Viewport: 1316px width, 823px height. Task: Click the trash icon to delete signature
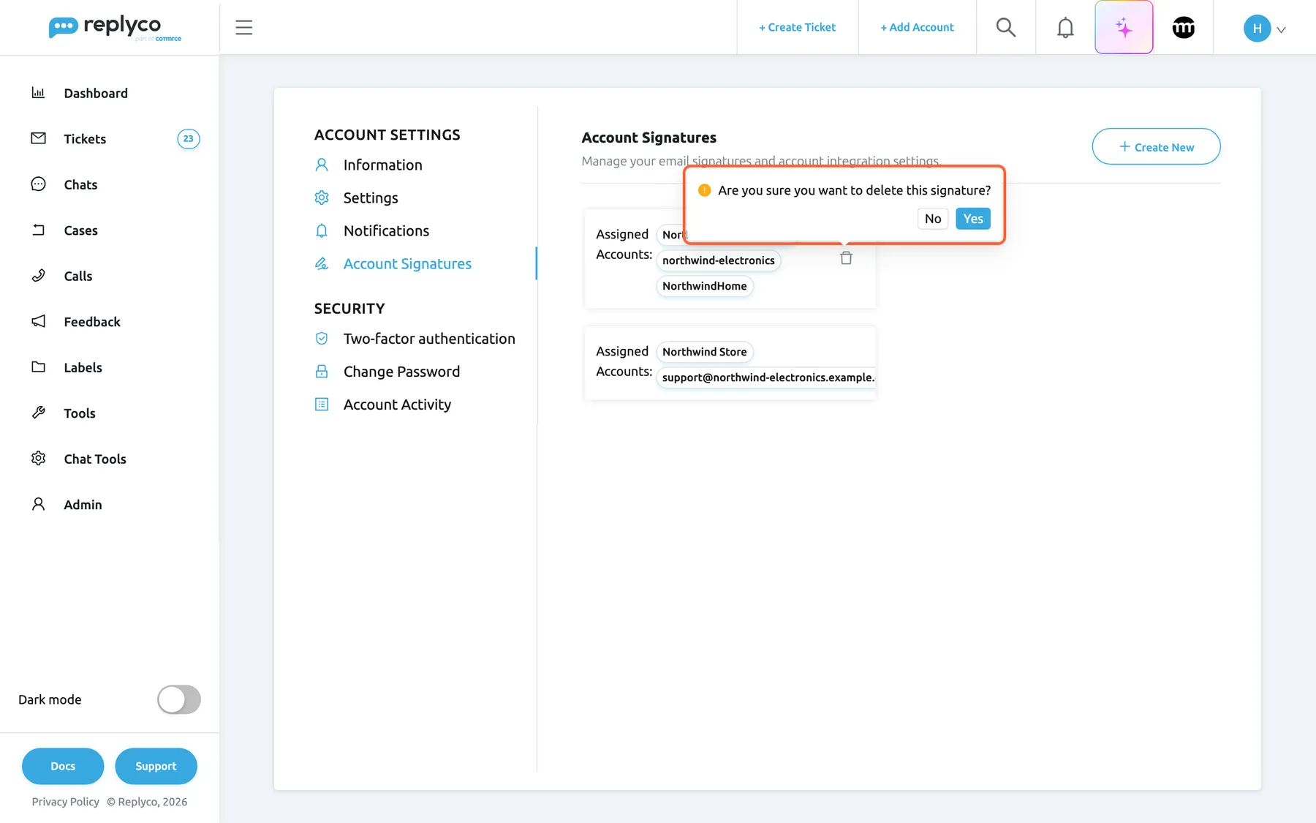point(846,258)
